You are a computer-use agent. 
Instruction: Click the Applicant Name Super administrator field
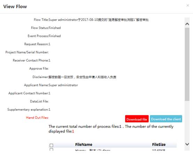[x=51, y=85]
